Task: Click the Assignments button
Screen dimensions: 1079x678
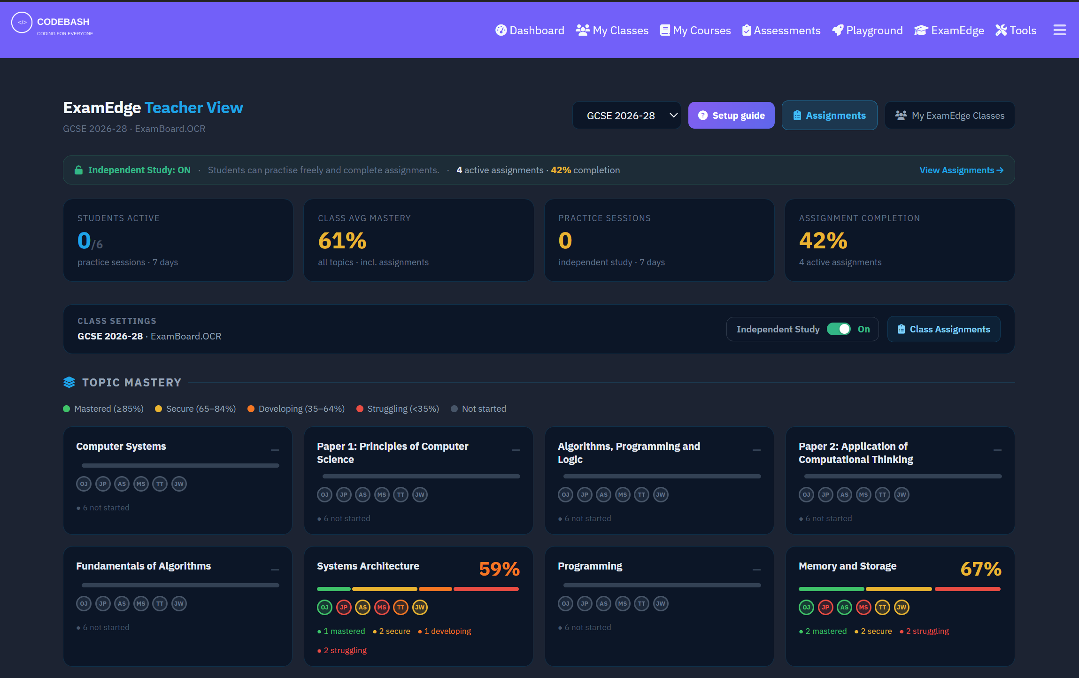Action: [829, 116]
